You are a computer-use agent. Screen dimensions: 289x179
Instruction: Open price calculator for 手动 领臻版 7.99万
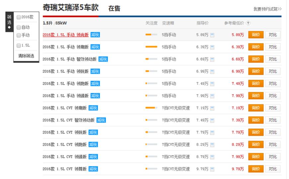coord(212,96)
